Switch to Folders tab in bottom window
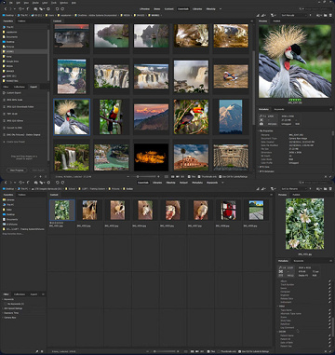Image resolution: width=335 pixels, height=355 pixels. click(x=21, y=195)
